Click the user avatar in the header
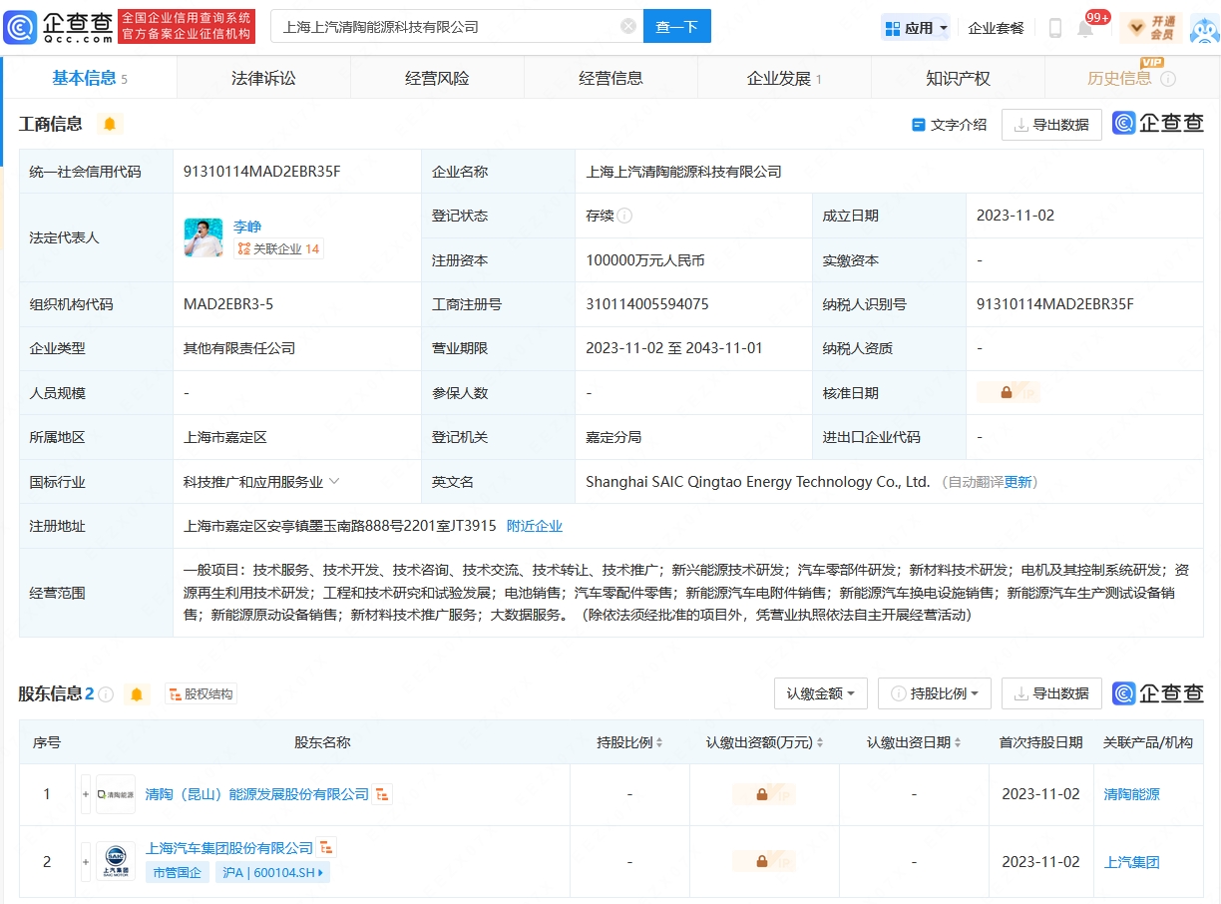 [1203, 28]
